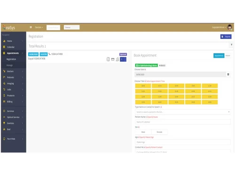The width and height of the screenshot is (235, 176).
Task: Click the Labs icon in the sidebar
Action: click(4, 89)
